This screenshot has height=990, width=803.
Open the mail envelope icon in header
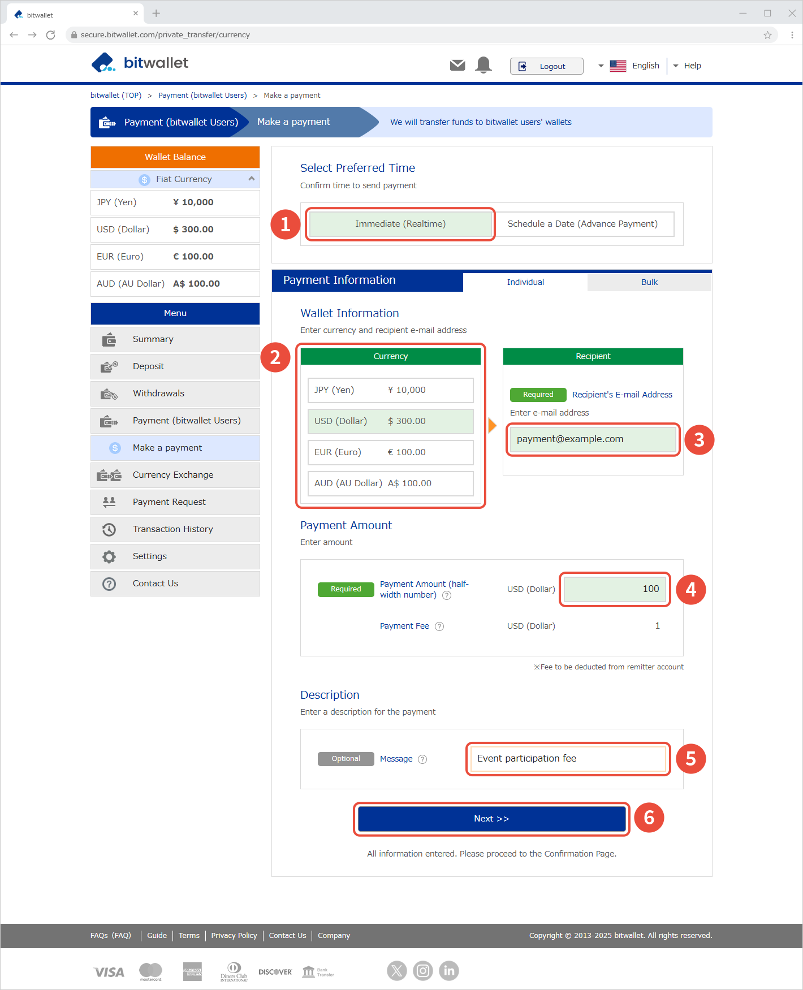[x=457, y=66]
